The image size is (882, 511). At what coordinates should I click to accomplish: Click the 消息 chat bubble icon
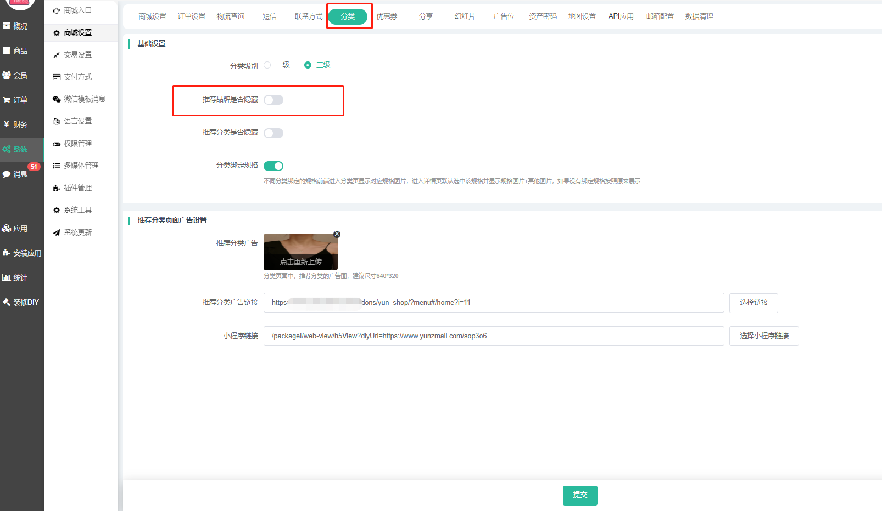coord(7,174)
